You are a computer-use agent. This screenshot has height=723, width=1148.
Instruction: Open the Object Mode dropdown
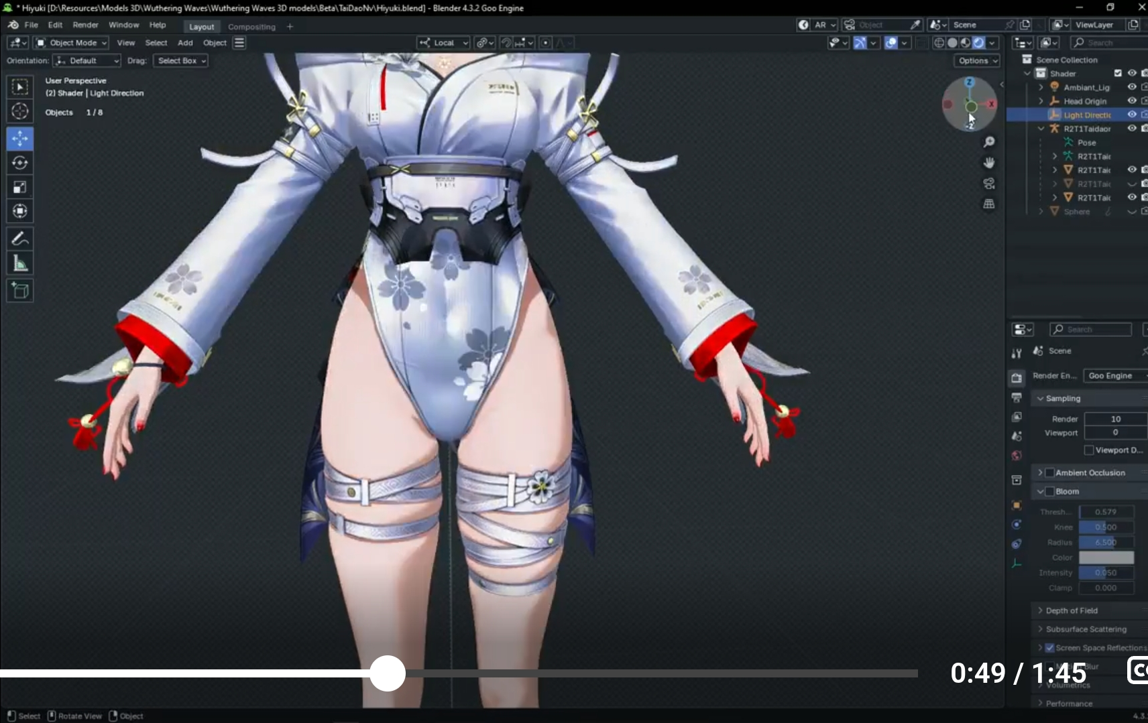click(71, 43)
